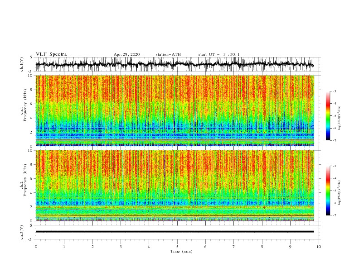Click the "station=ATH" label
This screenshot has height=277, width=359.
(x=168, y=54)
